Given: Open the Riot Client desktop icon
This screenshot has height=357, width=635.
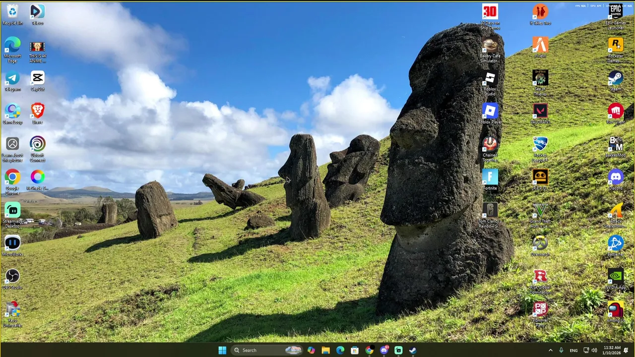Looking at the screenshot, I should [616, 114].
